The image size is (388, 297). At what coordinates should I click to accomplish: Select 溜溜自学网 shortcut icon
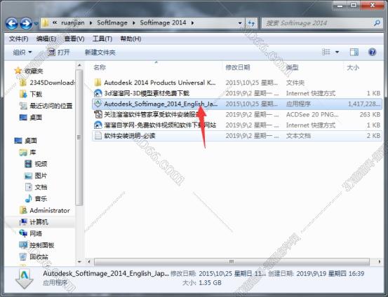[98, 125]
